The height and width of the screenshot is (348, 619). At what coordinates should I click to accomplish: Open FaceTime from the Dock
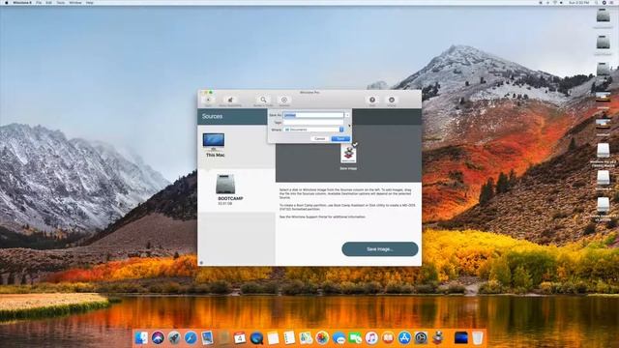coord(355,338)
